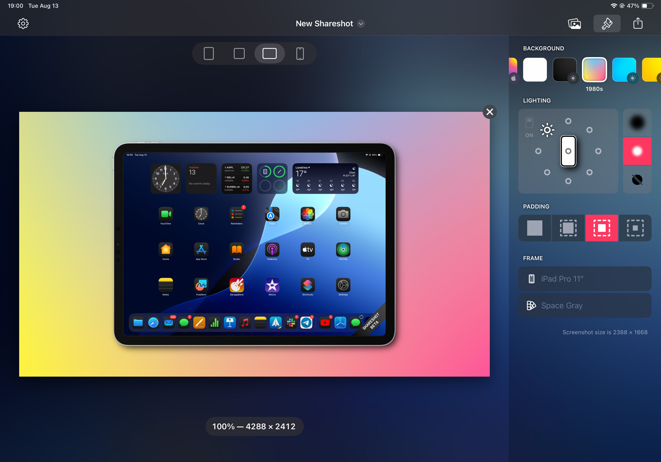Click the gallery/photos import icon
This screenshot has width=661, height=462.
coord(575,23)
